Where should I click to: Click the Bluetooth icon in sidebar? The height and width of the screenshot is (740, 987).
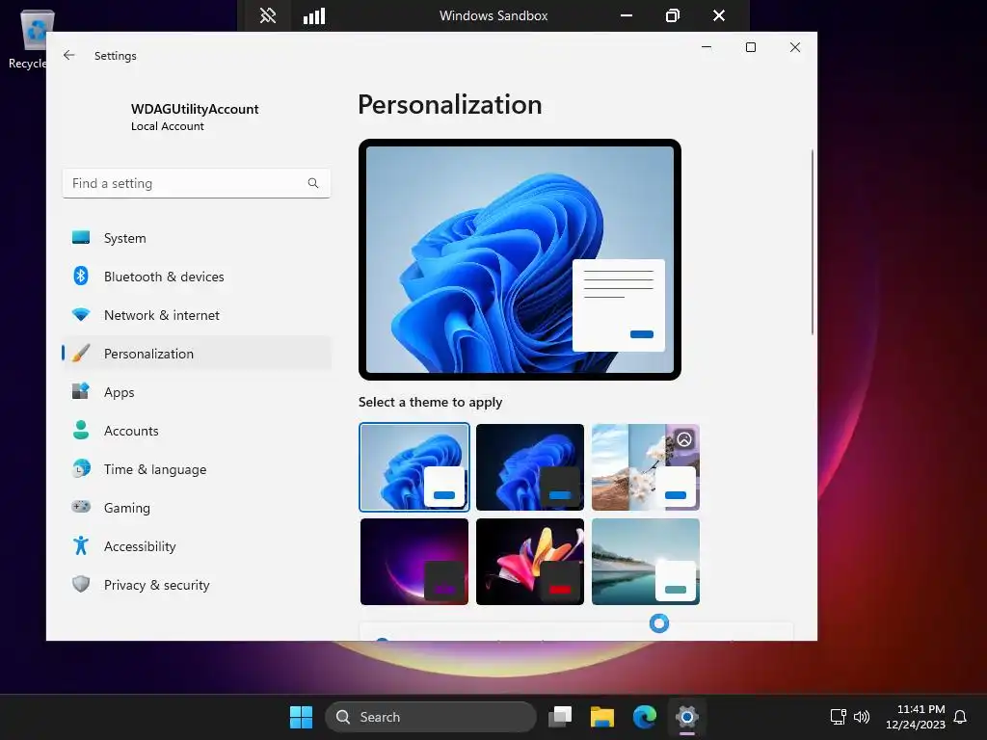(81, 276)
